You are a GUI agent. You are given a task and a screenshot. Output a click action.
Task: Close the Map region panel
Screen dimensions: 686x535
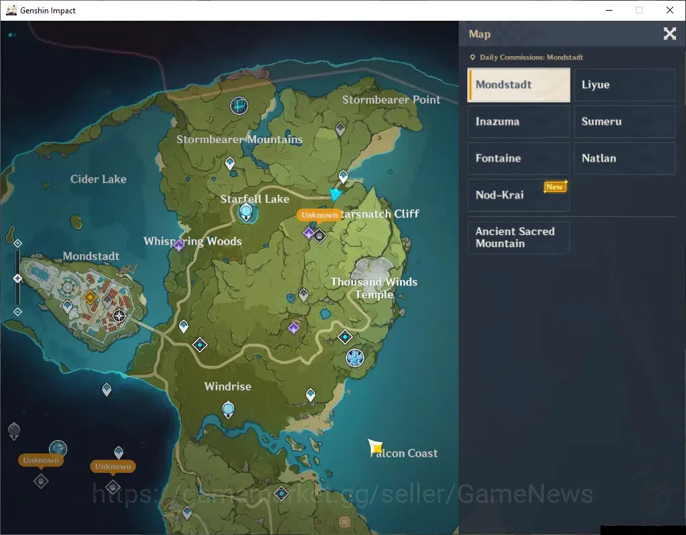669,33
